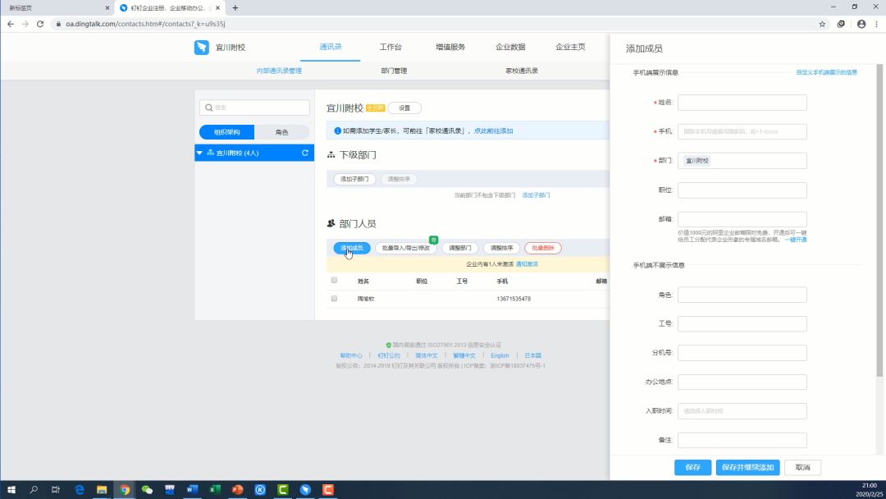This screenshot has width=886, height=499.
Task: Launch Excel from the taskbar
Action: tap(215, 490)
